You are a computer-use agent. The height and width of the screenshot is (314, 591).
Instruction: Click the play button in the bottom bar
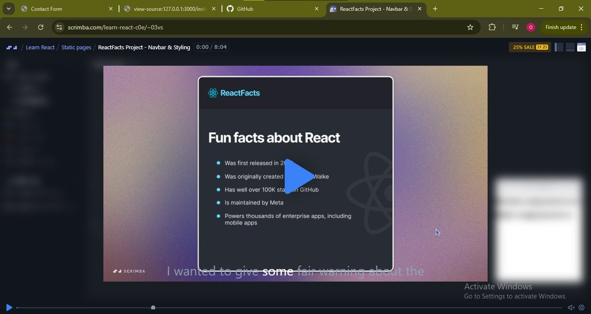point(9,307)
